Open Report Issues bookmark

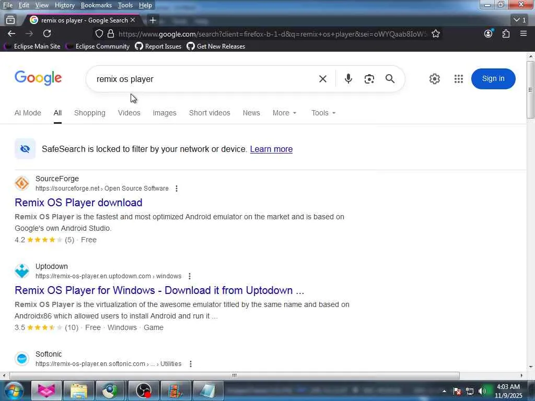point(158,46)
